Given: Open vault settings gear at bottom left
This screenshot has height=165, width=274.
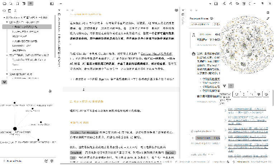Looking at the screenshot, I should [52, 161].
